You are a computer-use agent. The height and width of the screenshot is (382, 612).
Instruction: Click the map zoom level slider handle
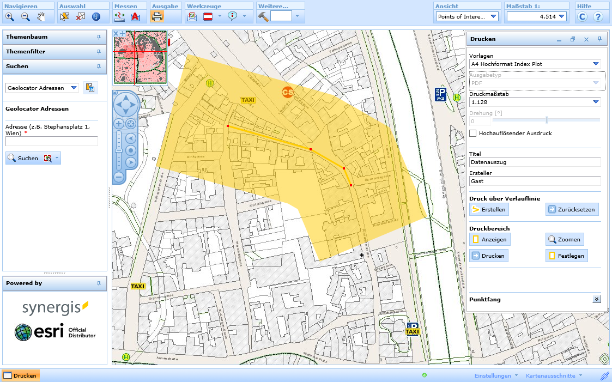pyautogui.click(x=118, y=150)
